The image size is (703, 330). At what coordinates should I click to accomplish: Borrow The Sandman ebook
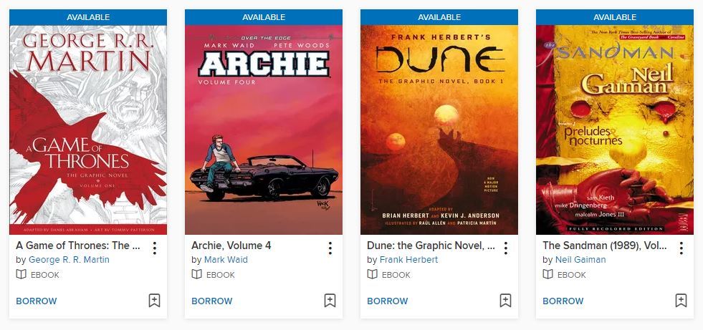point(563,301)
